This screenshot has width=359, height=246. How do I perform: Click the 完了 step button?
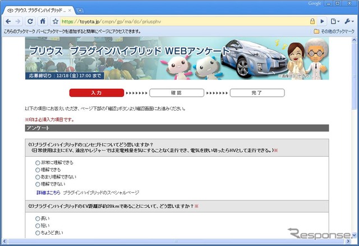(x=257, y=93)
